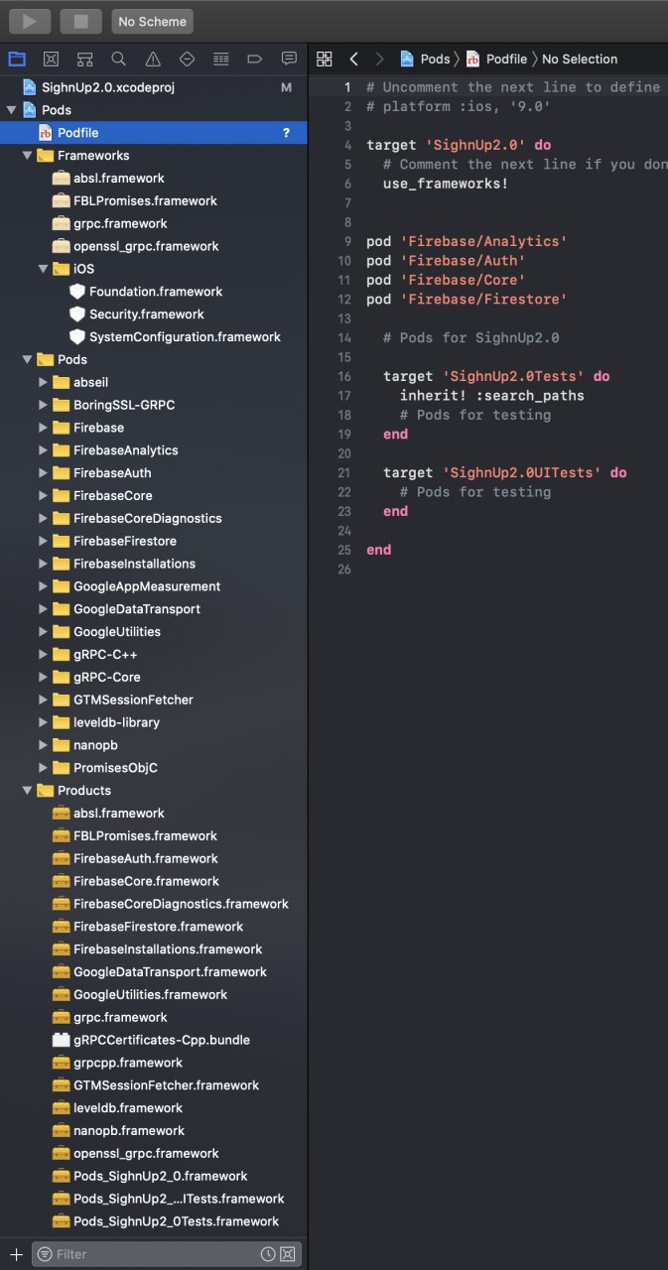The image size is (668, 1270).
Task: Show the Test navigator
Action: (187, 59)
